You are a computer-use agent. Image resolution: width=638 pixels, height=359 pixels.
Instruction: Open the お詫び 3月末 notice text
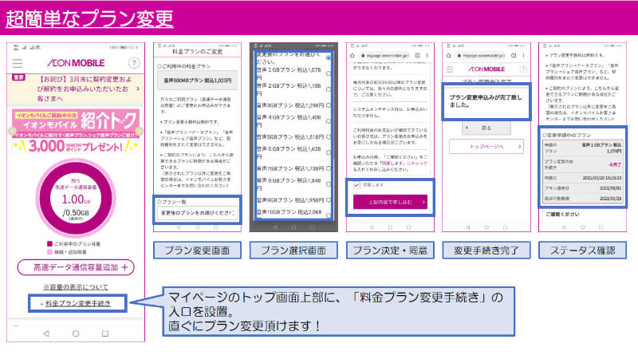[85, 89]
